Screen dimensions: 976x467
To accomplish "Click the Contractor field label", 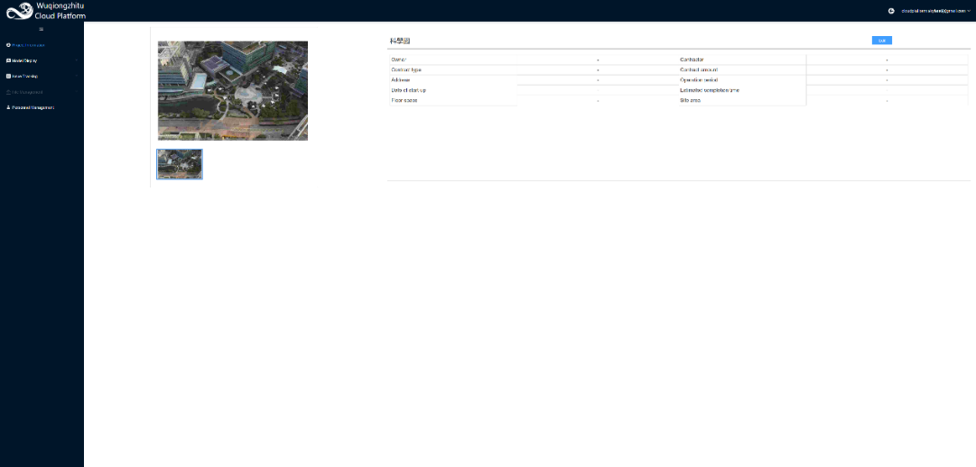I will pyautogui.click(x=692, y=60).
